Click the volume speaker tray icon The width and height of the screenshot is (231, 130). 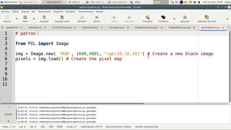(195, 2)
